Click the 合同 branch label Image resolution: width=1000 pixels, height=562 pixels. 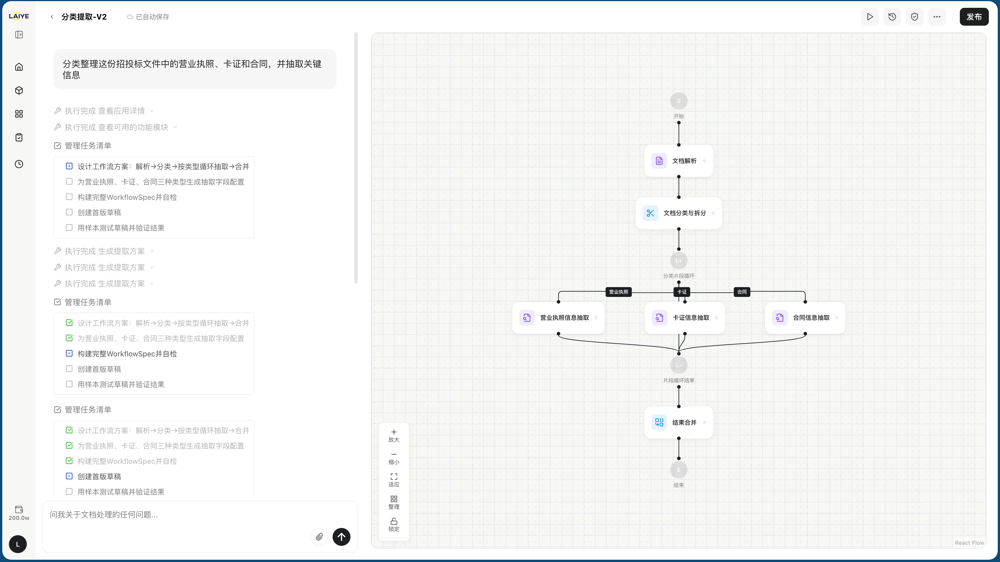(742, 292)
